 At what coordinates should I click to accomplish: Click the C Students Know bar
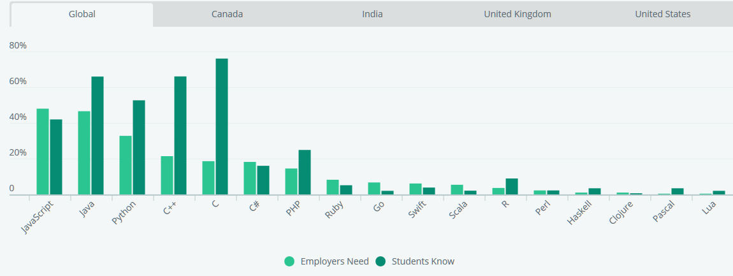tap(222, 126)
